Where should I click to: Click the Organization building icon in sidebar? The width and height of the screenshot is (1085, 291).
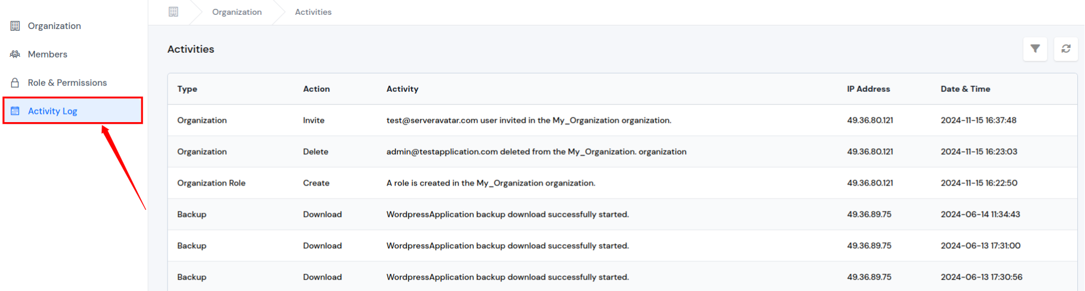15,26
